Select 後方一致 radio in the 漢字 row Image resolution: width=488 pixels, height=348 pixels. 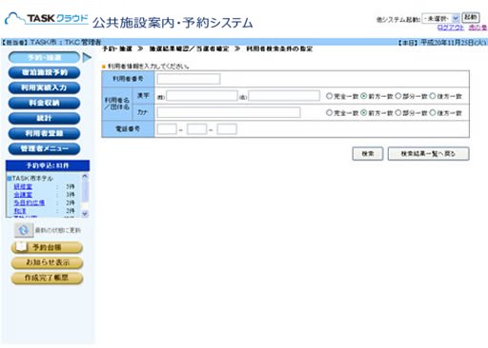[x=433, y=96]
